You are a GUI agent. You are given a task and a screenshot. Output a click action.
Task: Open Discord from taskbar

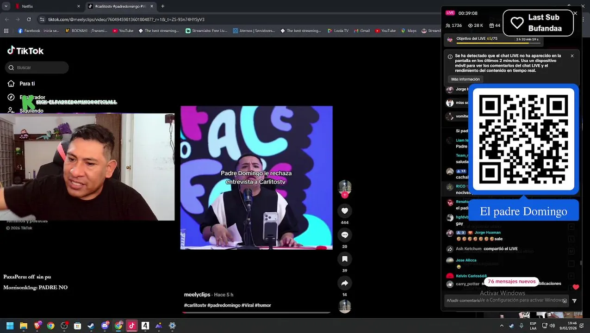click(x=105, y=326)
